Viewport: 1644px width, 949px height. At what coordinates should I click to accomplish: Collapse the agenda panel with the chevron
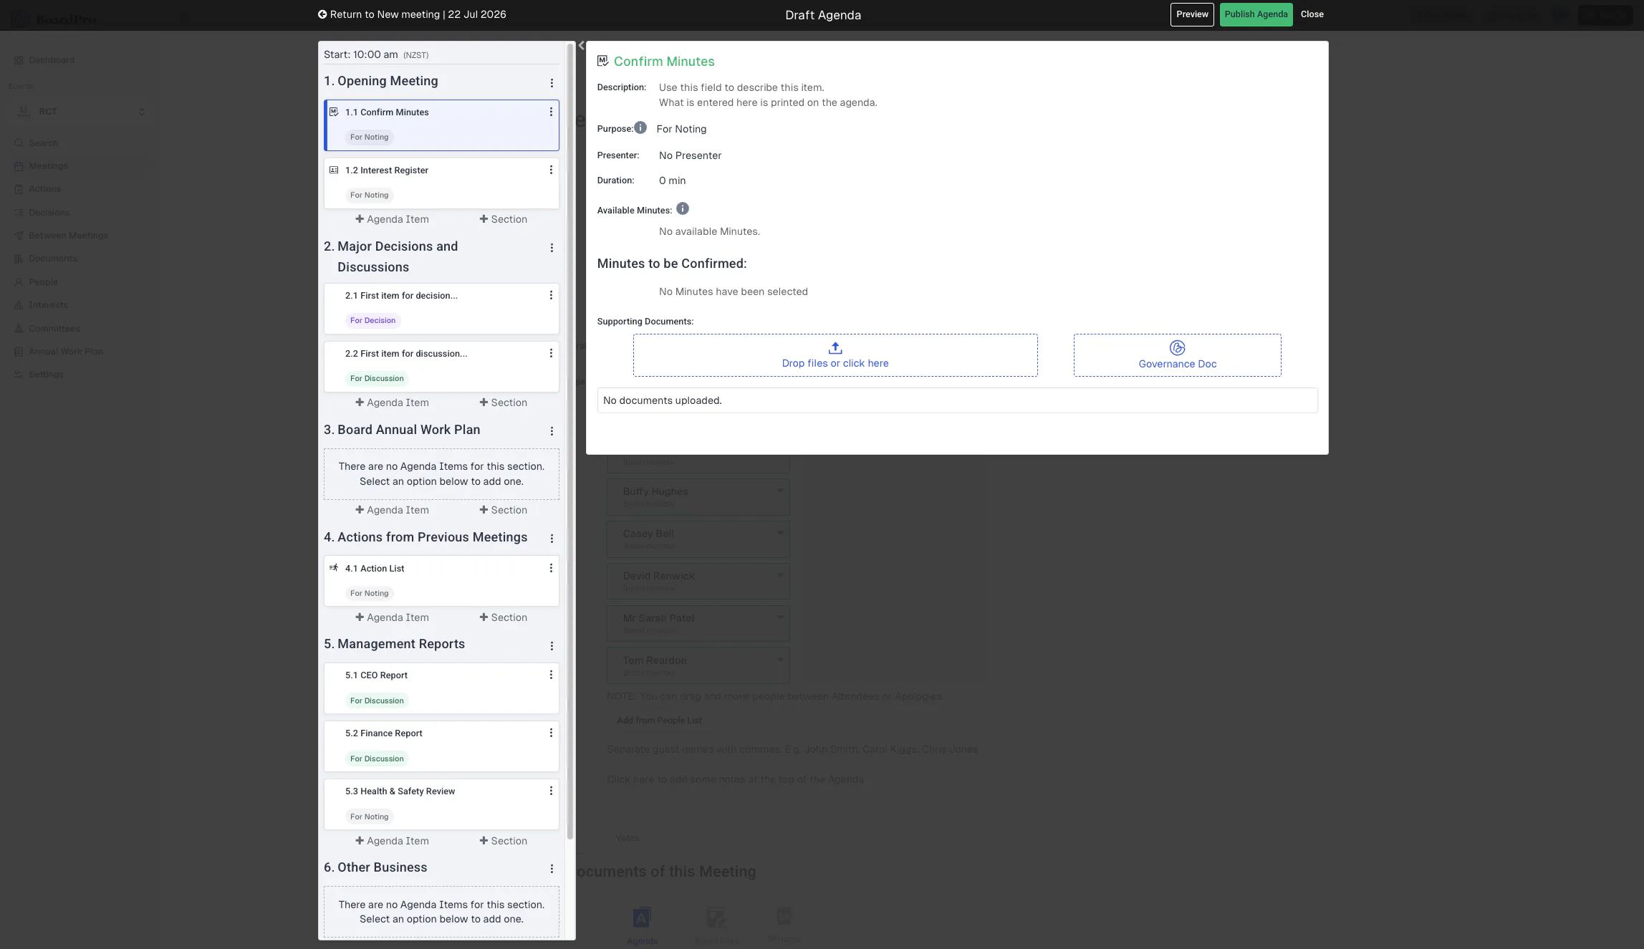pos(582,46)
